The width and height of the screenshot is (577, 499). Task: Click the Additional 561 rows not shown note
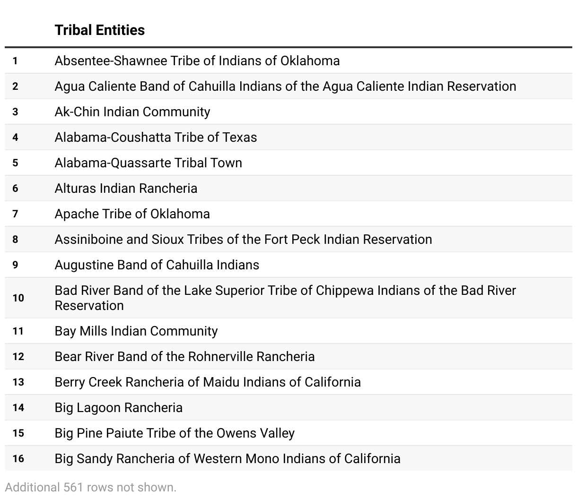tap(91, 487)
